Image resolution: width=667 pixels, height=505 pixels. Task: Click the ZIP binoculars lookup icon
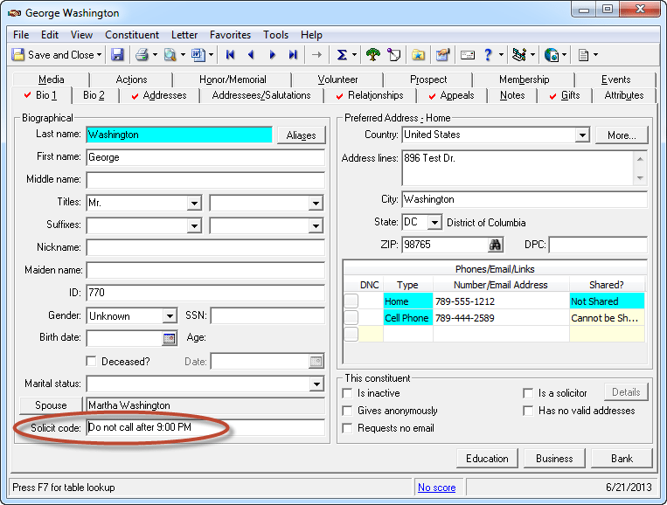click(497, 246)
